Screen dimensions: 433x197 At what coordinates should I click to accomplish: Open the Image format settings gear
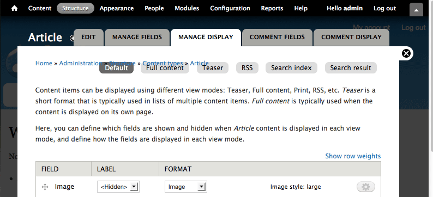(365, 187)
